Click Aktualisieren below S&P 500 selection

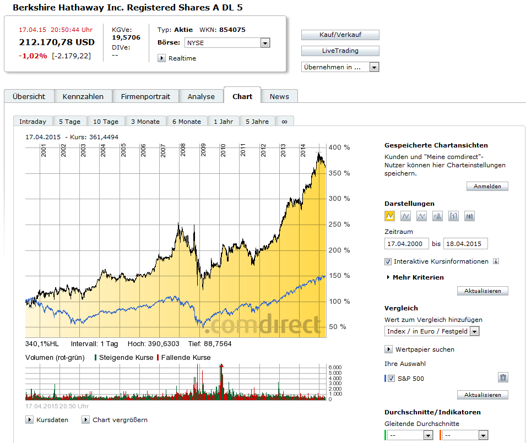(x=482, y=395)
